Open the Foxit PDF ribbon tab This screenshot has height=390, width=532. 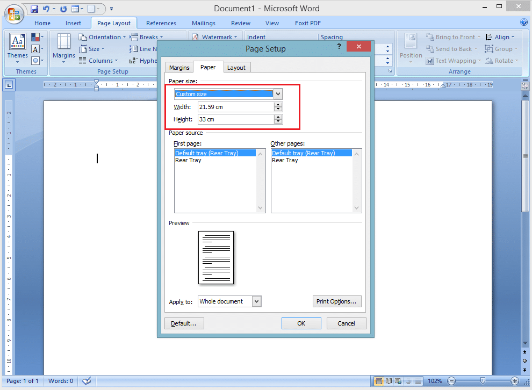pos(308,23)
